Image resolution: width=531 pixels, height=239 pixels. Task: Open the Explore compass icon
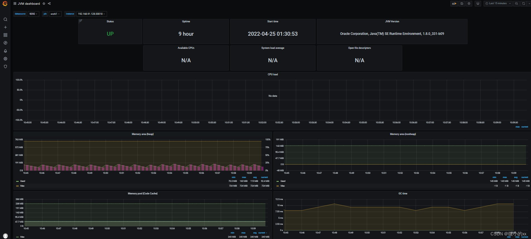coord(5,43)
